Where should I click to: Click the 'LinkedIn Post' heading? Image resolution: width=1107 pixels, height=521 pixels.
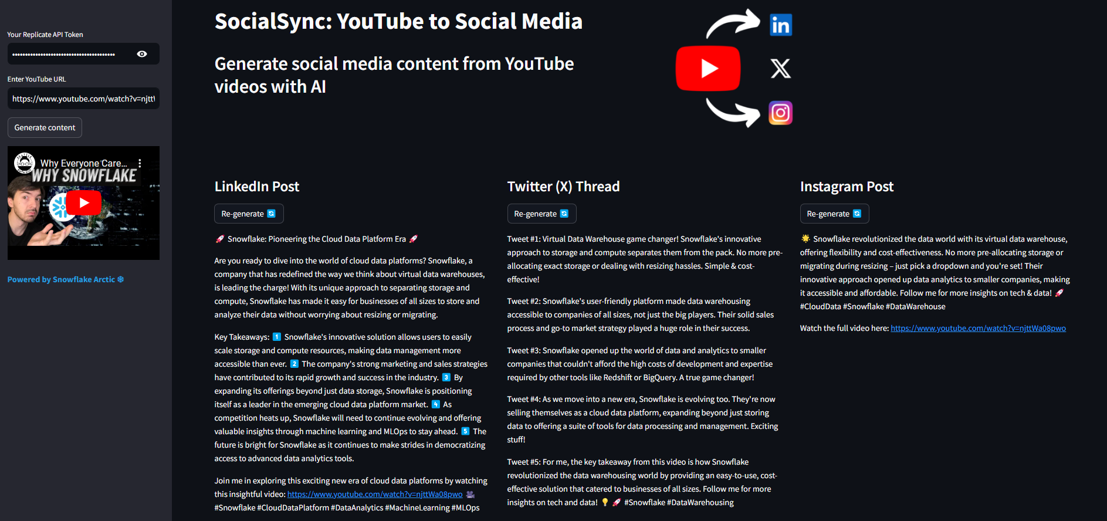(257, 187)
